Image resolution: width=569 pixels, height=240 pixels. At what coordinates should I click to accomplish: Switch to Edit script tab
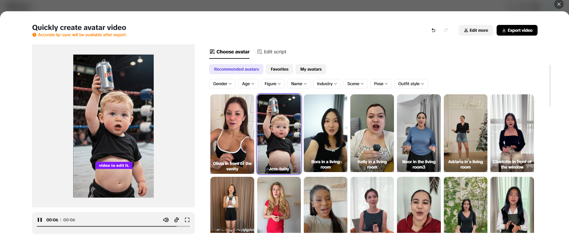272,52
